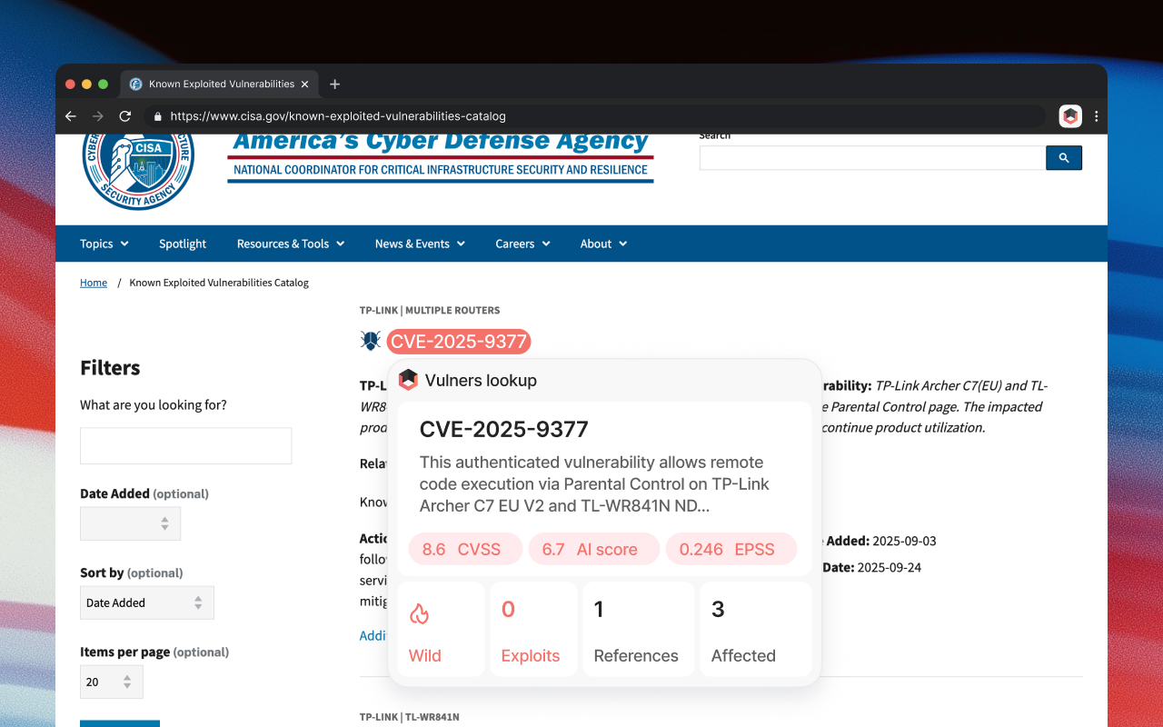The width and height of the screenshot is (1163, 727).
Task: Follow the Home breadcrumb link
Action: (x=94, y=283)
